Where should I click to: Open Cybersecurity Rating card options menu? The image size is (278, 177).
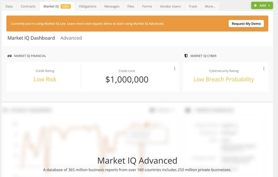pyautogui.click(x=264, y=68)
